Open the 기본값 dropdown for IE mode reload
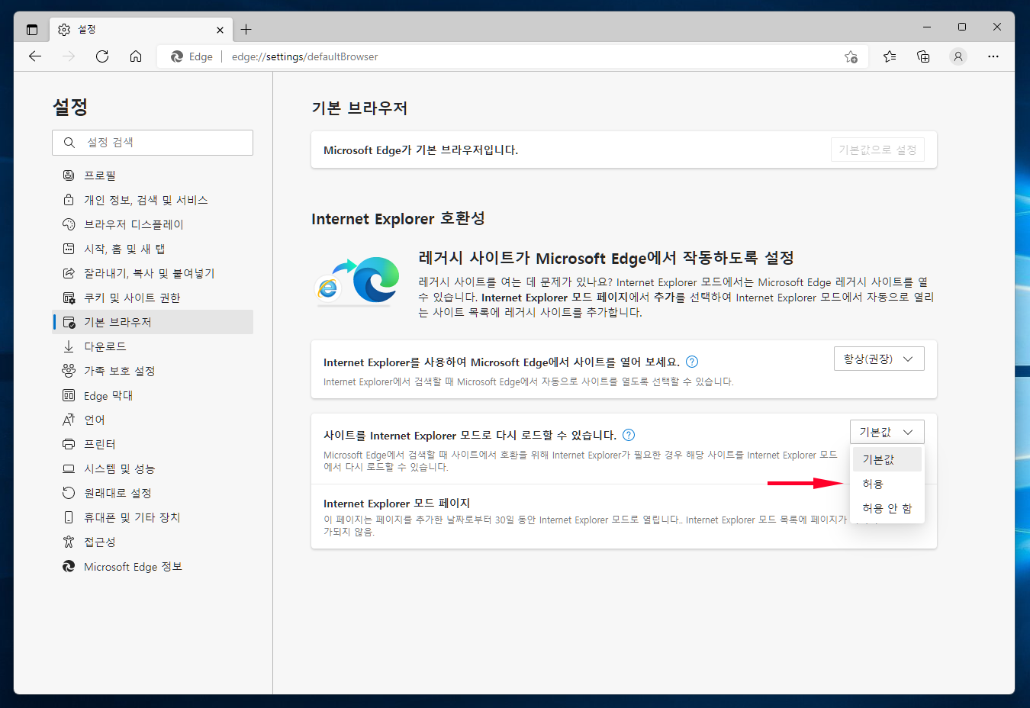This screenshot has height=708, width=1030. click(887, 432)
